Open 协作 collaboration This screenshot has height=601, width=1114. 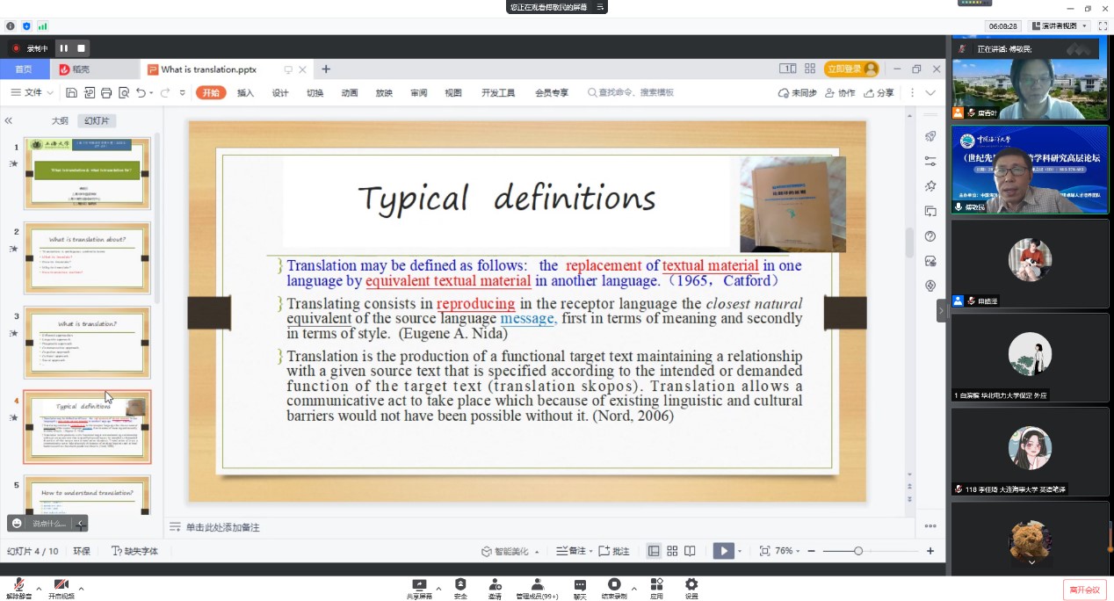coord(840,93)
